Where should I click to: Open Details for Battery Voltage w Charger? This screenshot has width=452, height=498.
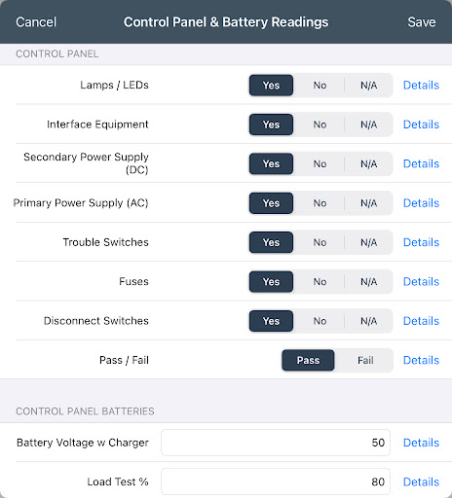[x=421, y=443]
